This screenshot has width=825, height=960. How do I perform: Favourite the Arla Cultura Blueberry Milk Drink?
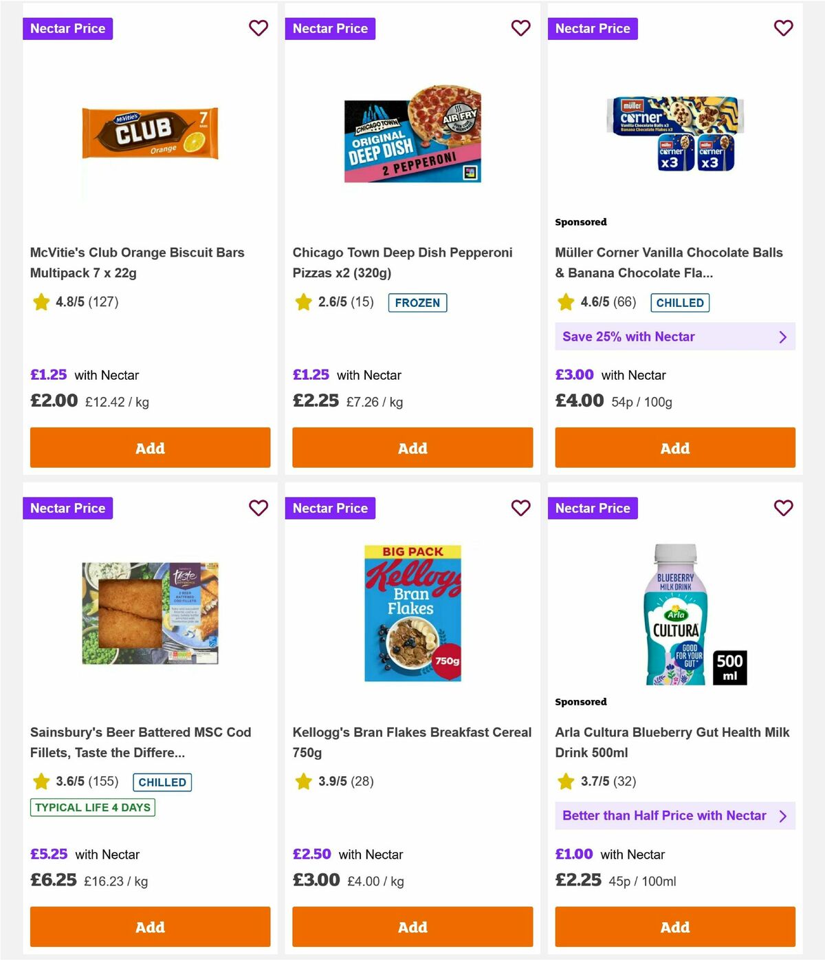(x=783, y=508)
